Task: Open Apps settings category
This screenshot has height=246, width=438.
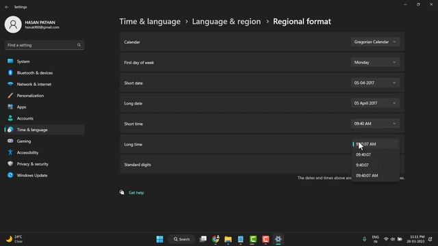Action: click(44, 107)
